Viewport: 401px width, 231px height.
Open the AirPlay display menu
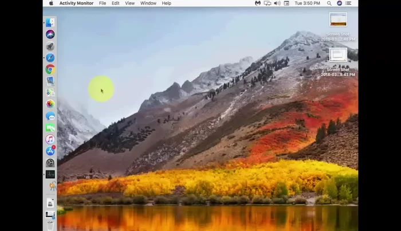pos(267,3)
